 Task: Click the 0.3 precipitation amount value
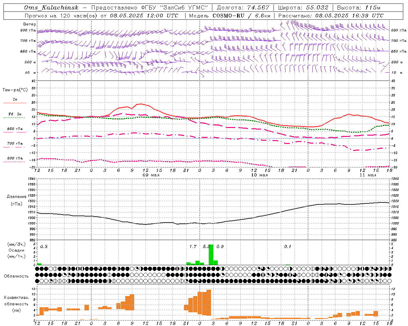coord(44,247)
